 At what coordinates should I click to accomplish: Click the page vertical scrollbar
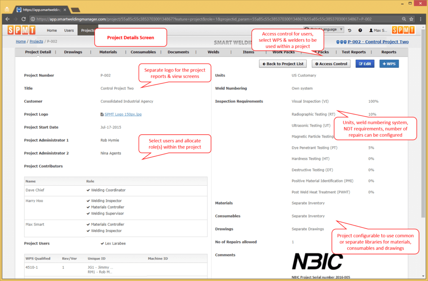423,123
